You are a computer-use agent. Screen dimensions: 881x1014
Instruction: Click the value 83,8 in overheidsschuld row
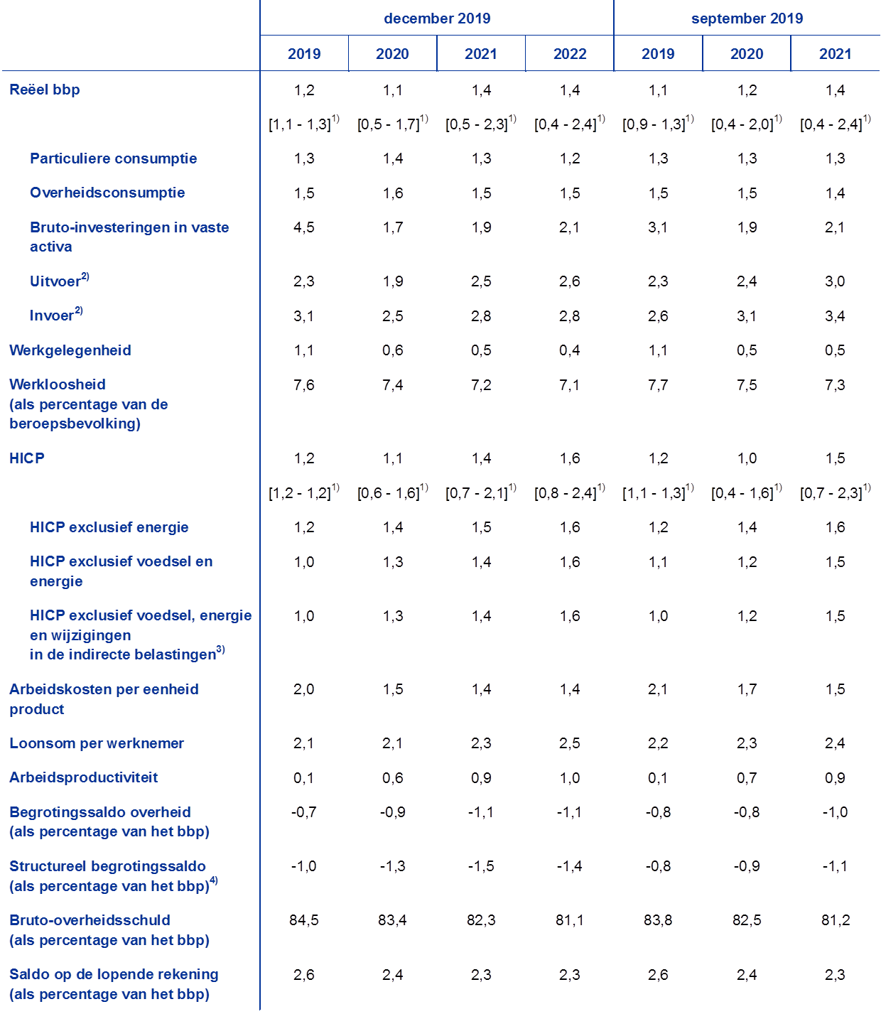pyautogui.click(x=658, y=920)
